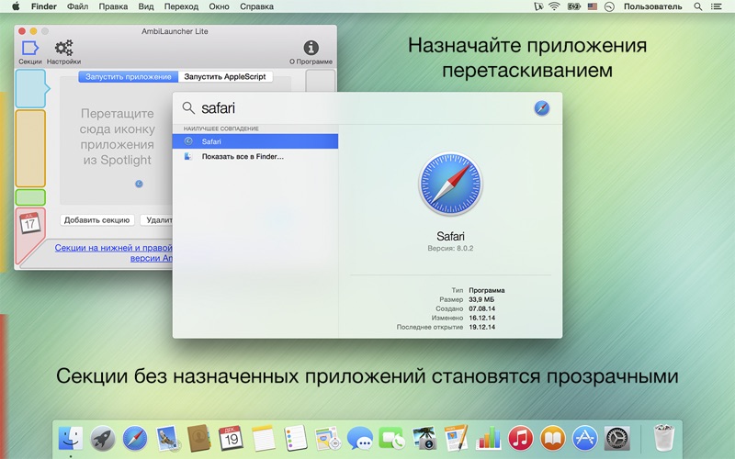Open Pages in the Dock

point(456,439)
